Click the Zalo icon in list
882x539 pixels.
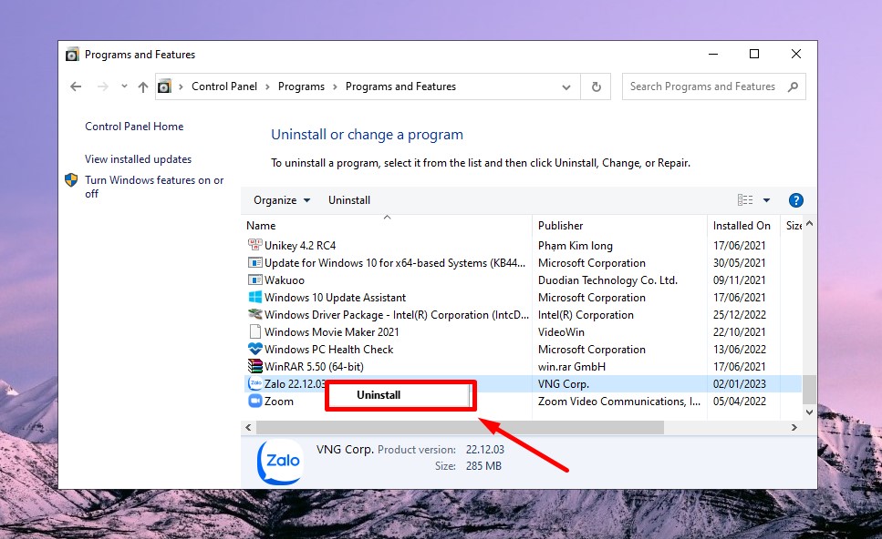[254, 383]
